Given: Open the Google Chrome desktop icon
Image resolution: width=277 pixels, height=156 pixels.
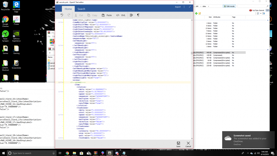Looking at the screenshot, I should pyautogui.click(x=5, y=22).
